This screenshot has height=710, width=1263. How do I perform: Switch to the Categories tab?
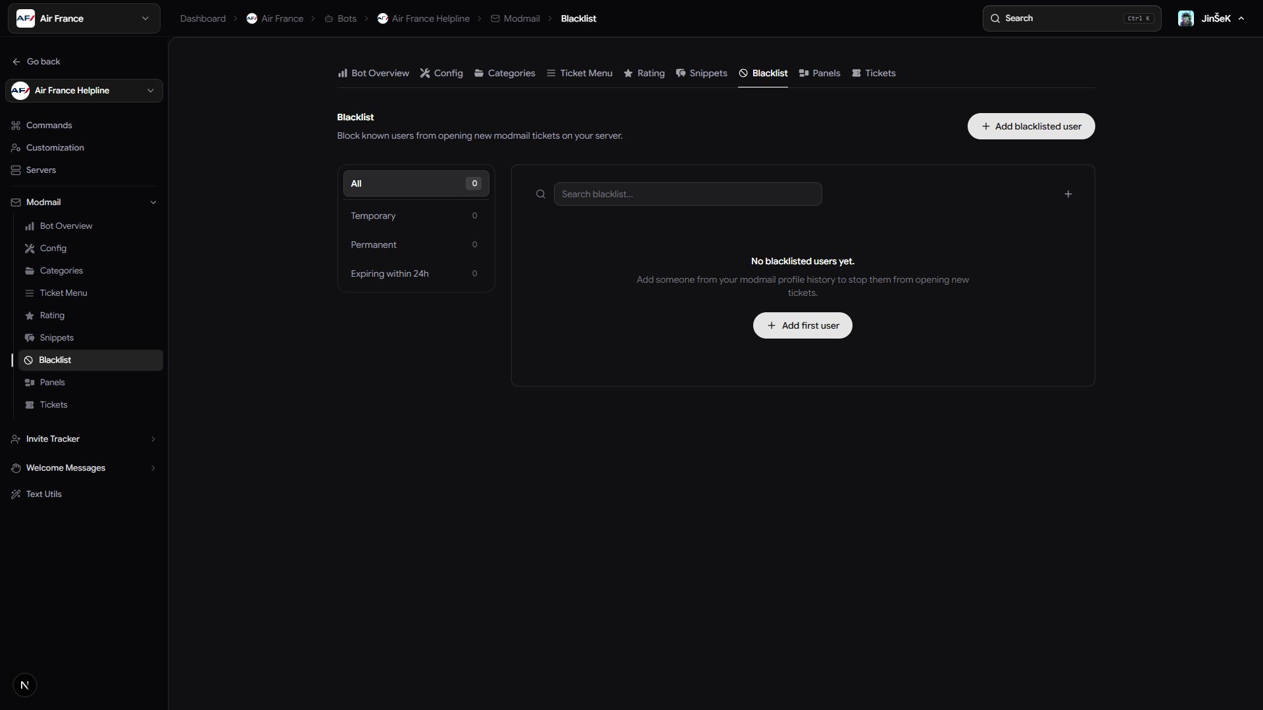tap(505, 73)
